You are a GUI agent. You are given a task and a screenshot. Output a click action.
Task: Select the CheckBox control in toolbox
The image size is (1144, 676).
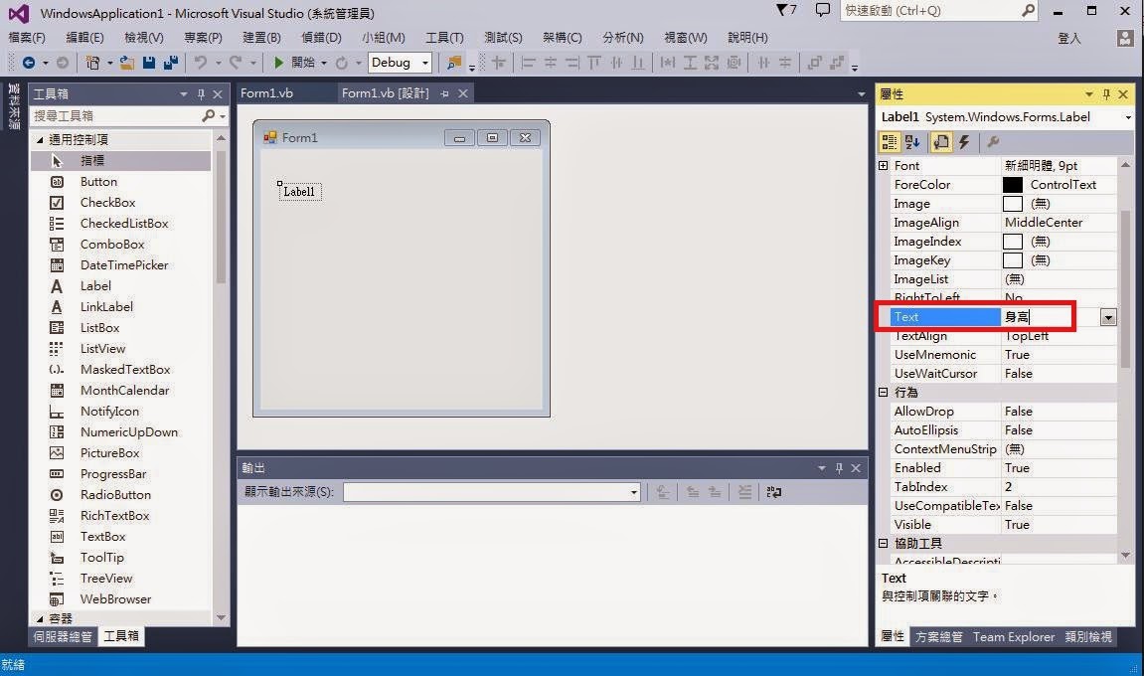click(107, 203)
